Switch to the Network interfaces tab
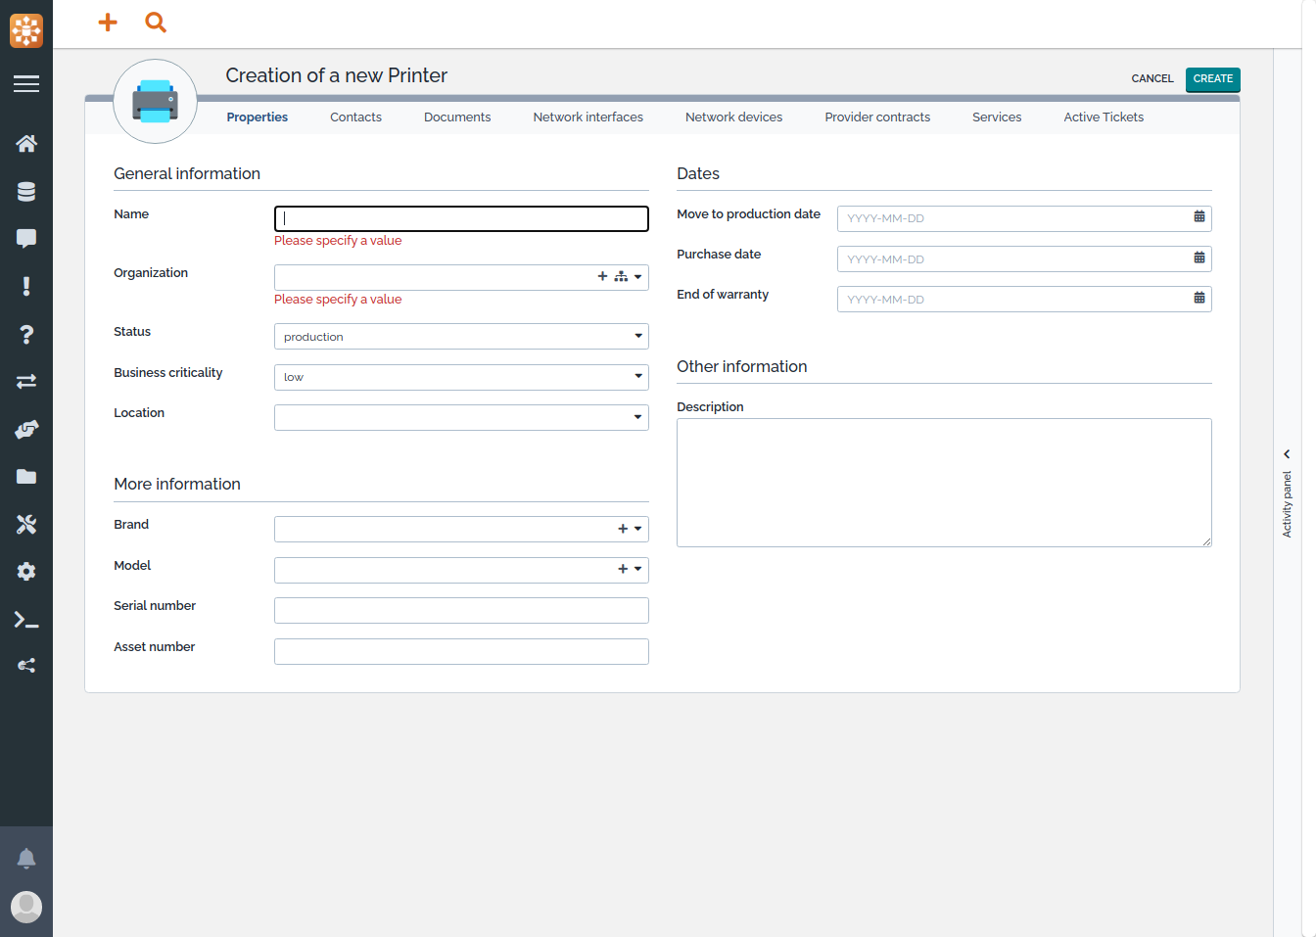1316x937 pixels. pos(587,117)
